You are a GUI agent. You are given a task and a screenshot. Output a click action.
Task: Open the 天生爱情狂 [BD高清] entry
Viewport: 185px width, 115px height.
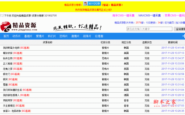click(14, 106)
